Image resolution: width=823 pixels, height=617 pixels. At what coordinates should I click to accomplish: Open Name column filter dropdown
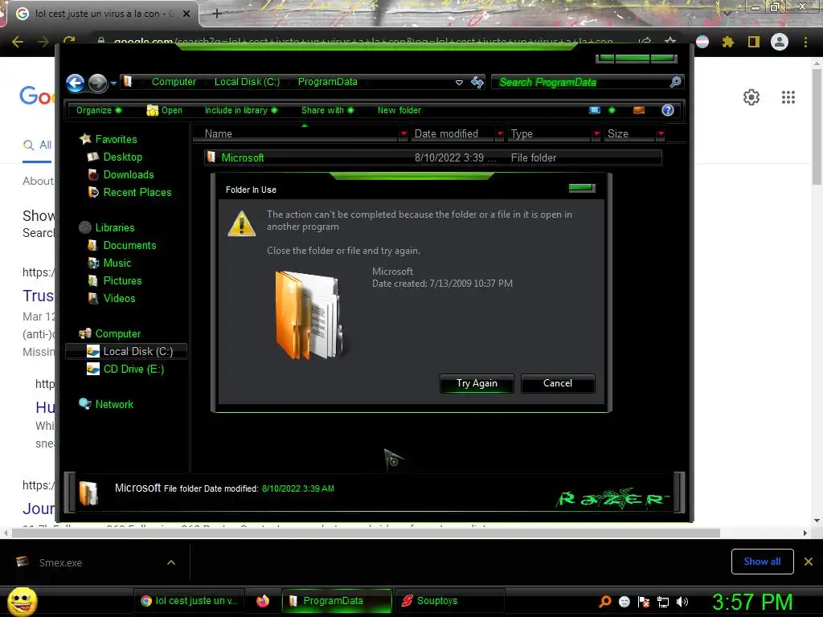coord(403,134)
